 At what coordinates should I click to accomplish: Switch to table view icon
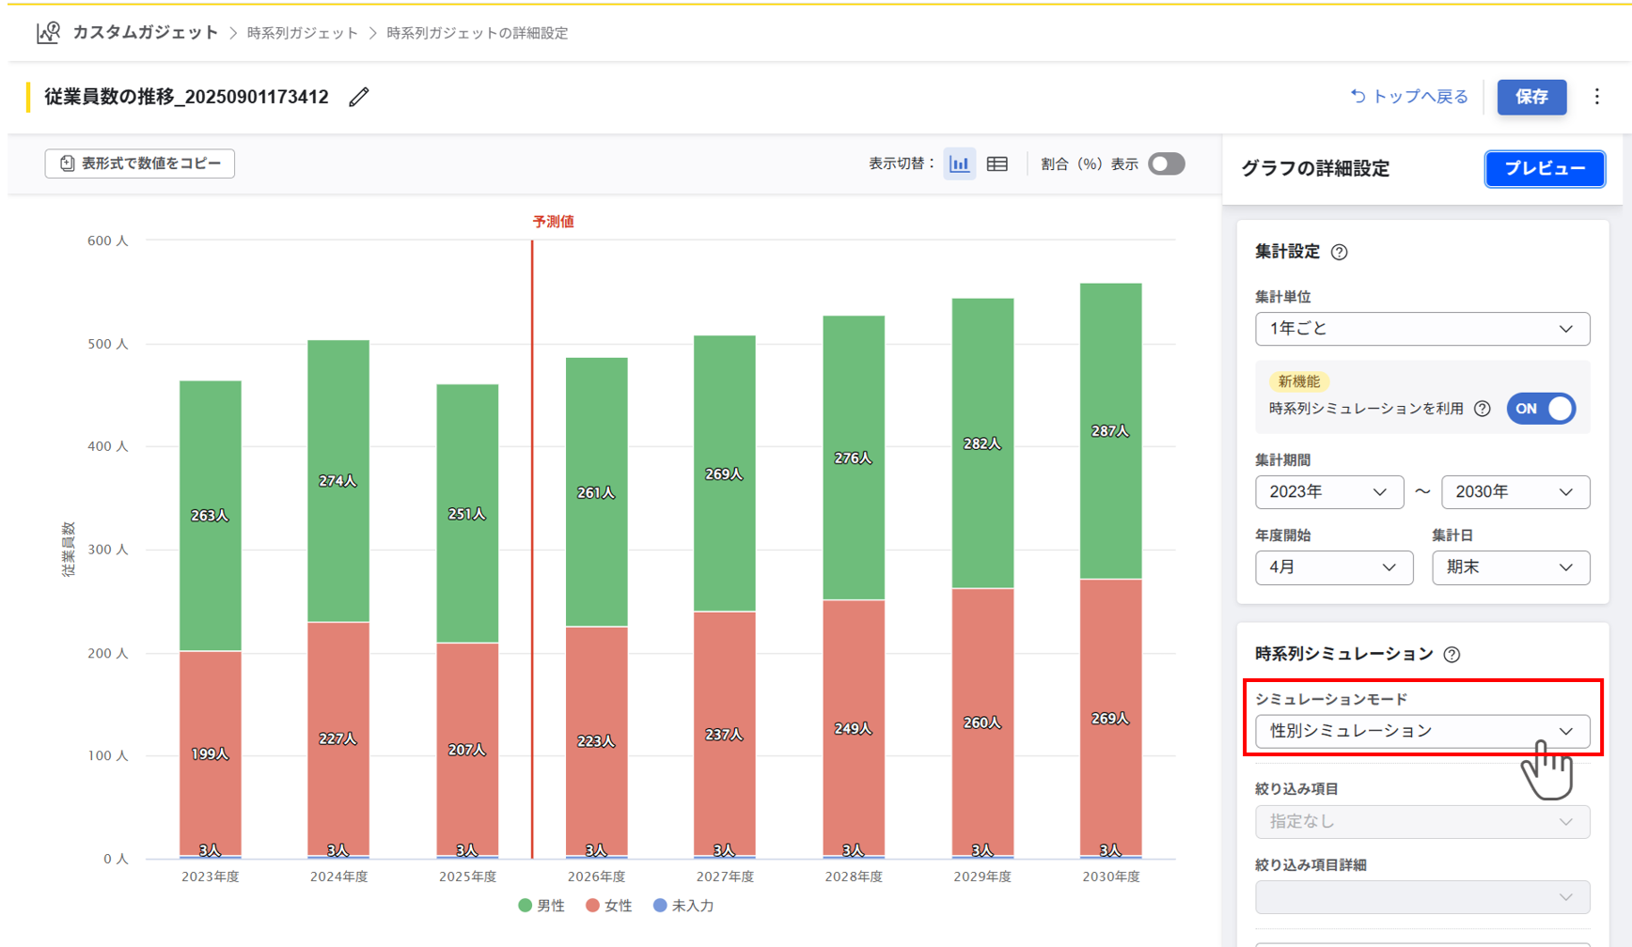[997, 164]
